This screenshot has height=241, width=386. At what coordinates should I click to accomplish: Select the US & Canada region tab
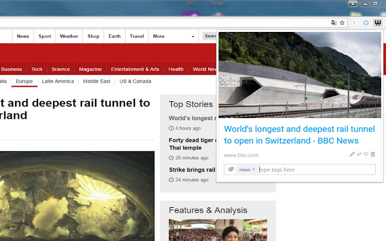coord(135,81)
